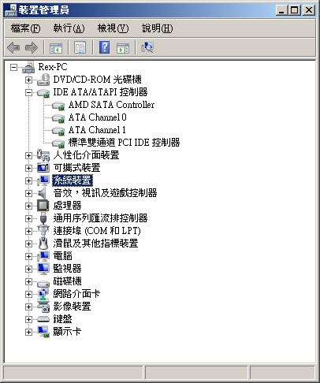The height and width of the screenshot is (383, 320).
Task: Click the Rex-PC computer icon
Action: click(x=28, y=67)
